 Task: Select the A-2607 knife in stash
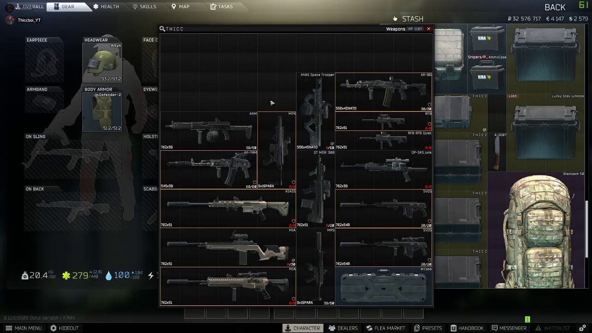tap(497, 152)
